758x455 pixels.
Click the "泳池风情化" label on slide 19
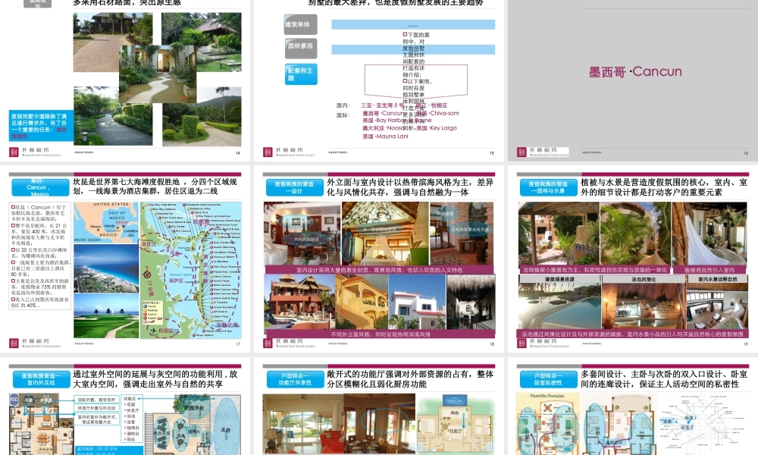click(644, 279)
